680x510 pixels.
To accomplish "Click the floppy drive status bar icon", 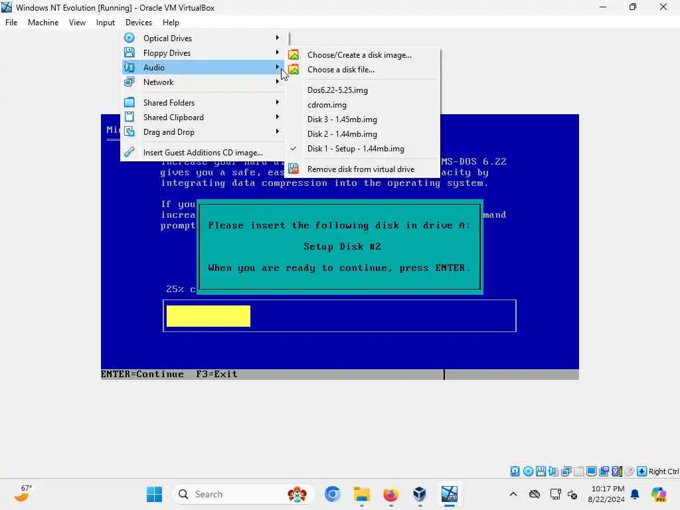I will [541, 471].
